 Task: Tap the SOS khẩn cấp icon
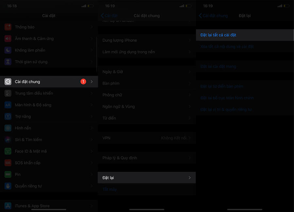(x=8, y=163)
